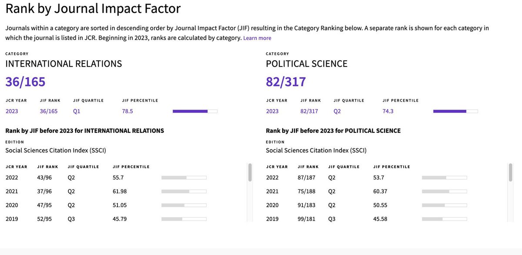Screen dimensions: 522x255
Task: Click the gray percentile bar for 61.98
Action: pos(184,191)
